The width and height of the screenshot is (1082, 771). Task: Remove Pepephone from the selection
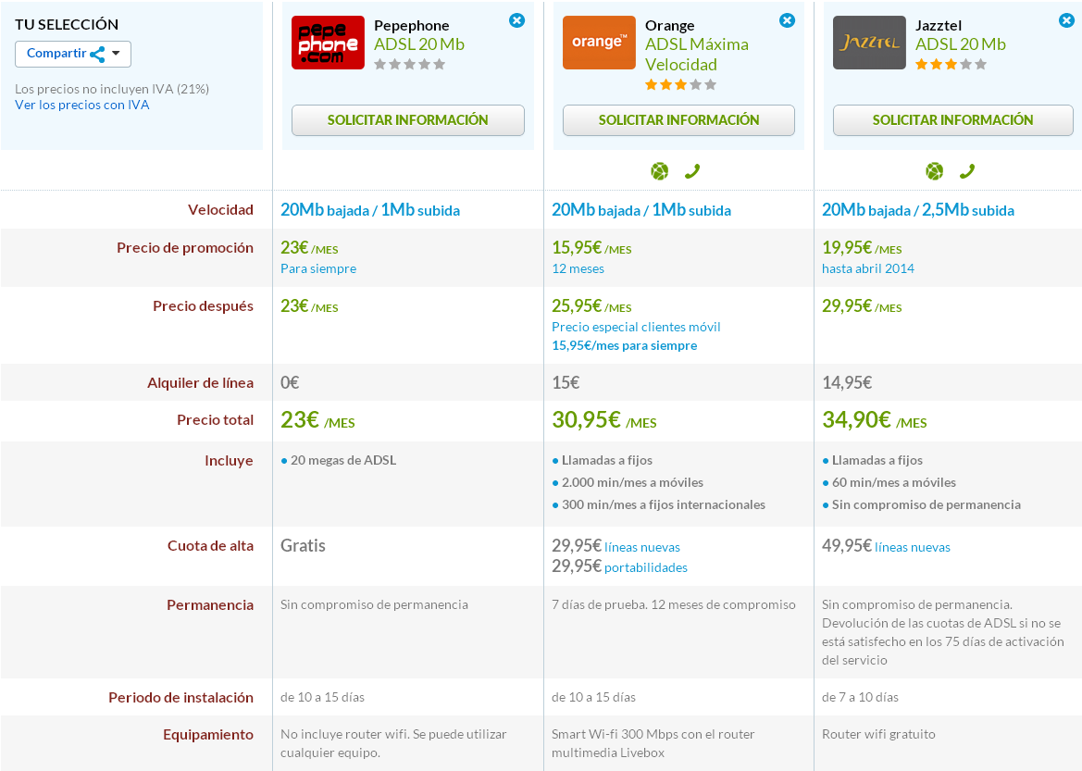(516, 20)
